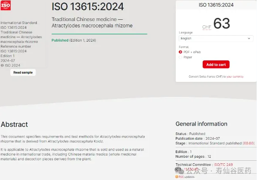Click the price value 63
257x180 pixels.
tap(222, 24)
